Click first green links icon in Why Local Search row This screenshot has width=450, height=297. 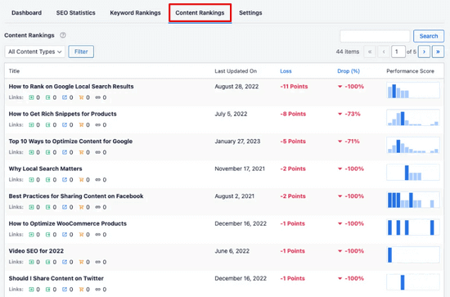tap(31, 180)
